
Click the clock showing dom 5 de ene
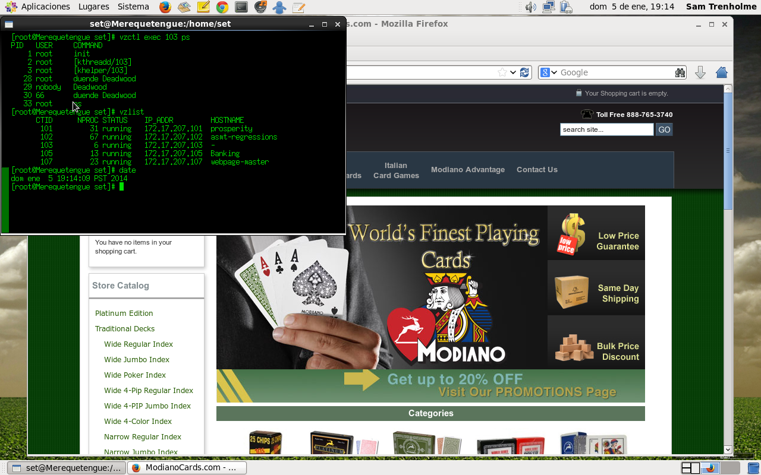click(x=632, y=7)
